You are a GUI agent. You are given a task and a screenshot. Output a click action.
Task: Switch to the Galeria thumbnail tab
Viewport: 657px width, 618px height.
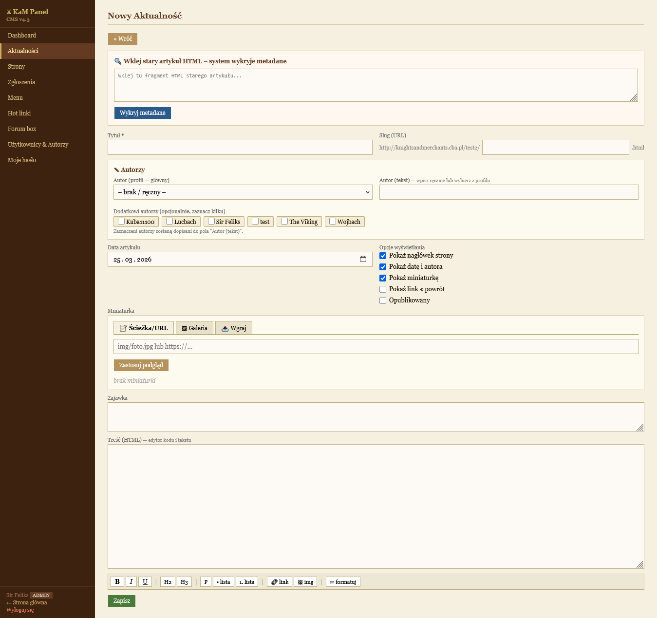click(194, 328)
